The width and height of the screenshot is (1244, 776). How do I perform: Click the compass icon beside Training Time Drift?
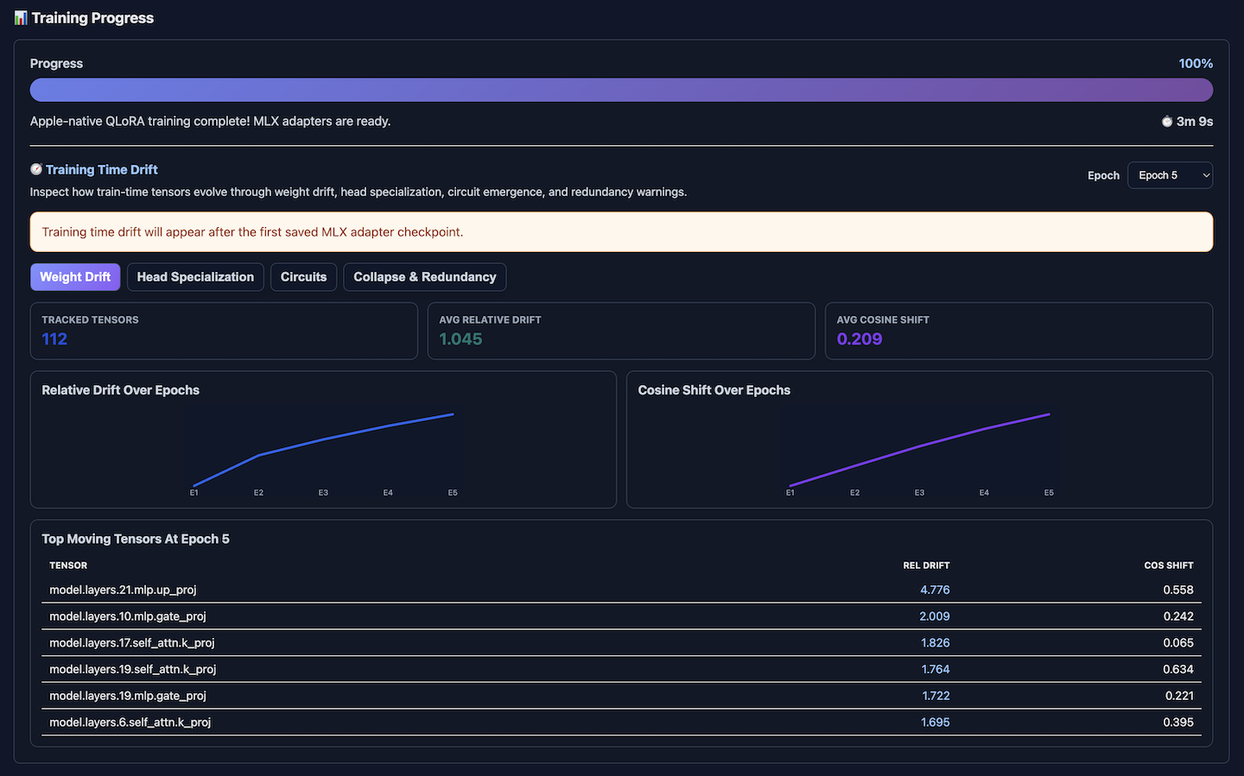tap(36, 169)
